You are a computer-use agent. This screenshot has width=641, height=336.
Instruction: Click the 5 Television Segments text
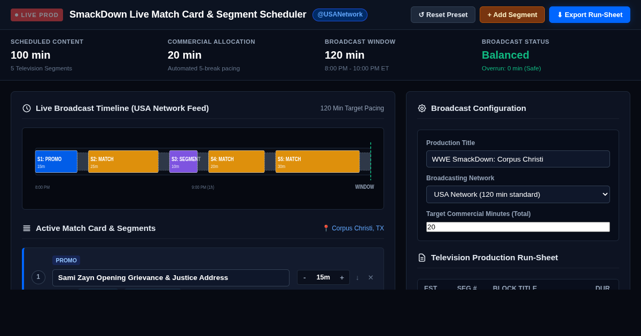41,68
